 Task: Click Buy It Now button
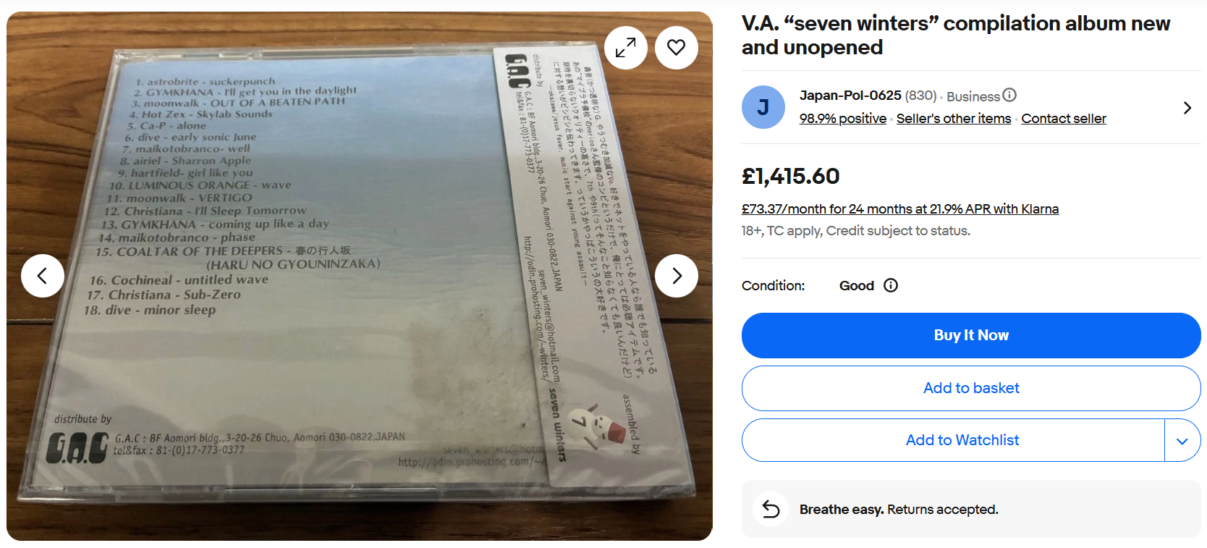[971, 335]
